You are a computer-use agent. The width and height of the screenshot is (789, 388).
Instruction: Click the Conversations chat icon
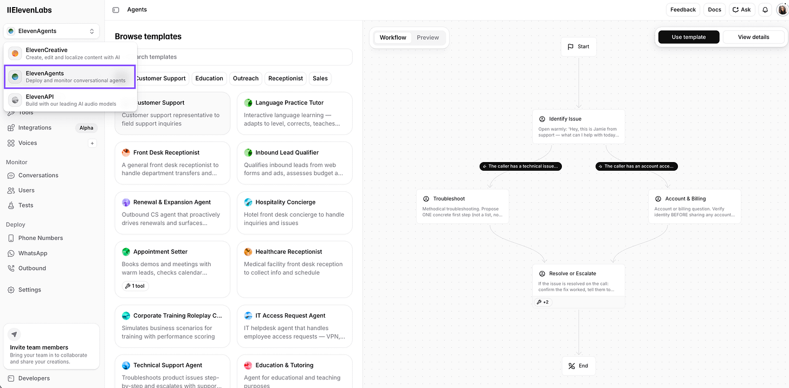coord(11,176)
